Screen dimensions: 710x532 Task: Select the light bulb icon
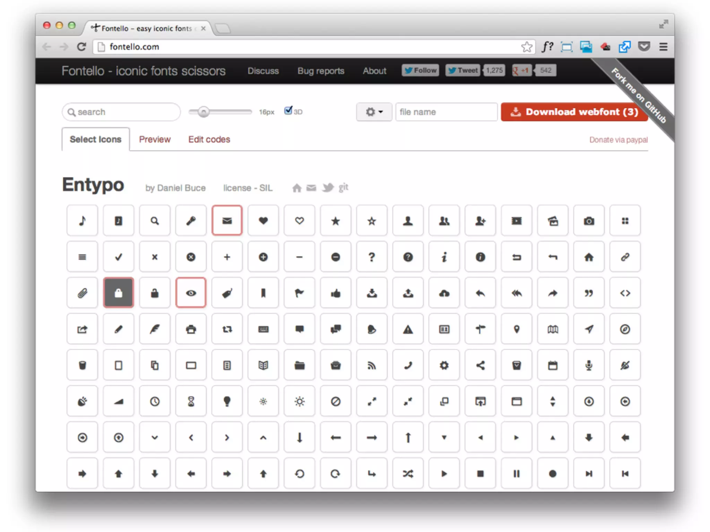[x=227, y=401]
